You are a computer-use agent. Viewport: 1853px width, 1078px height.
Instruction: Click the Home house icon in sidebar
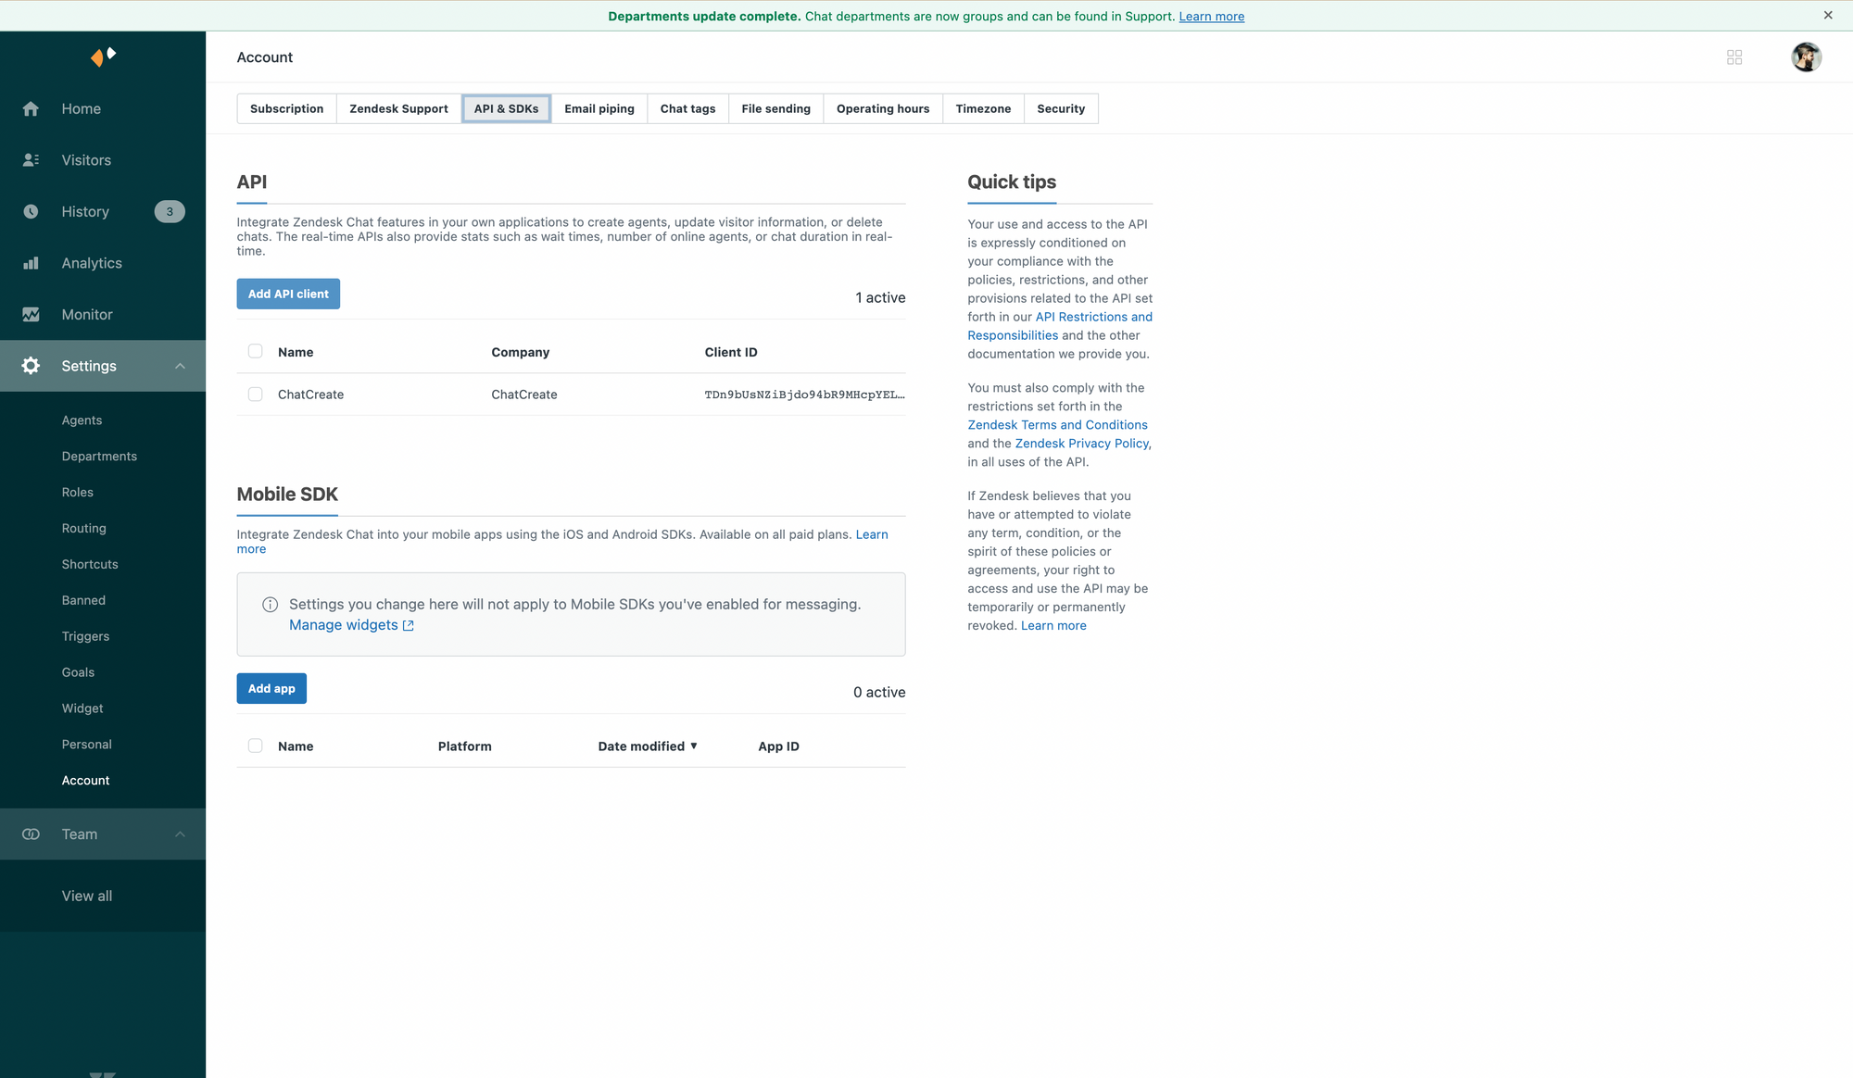pyautogui.click(x=31, y=109)
